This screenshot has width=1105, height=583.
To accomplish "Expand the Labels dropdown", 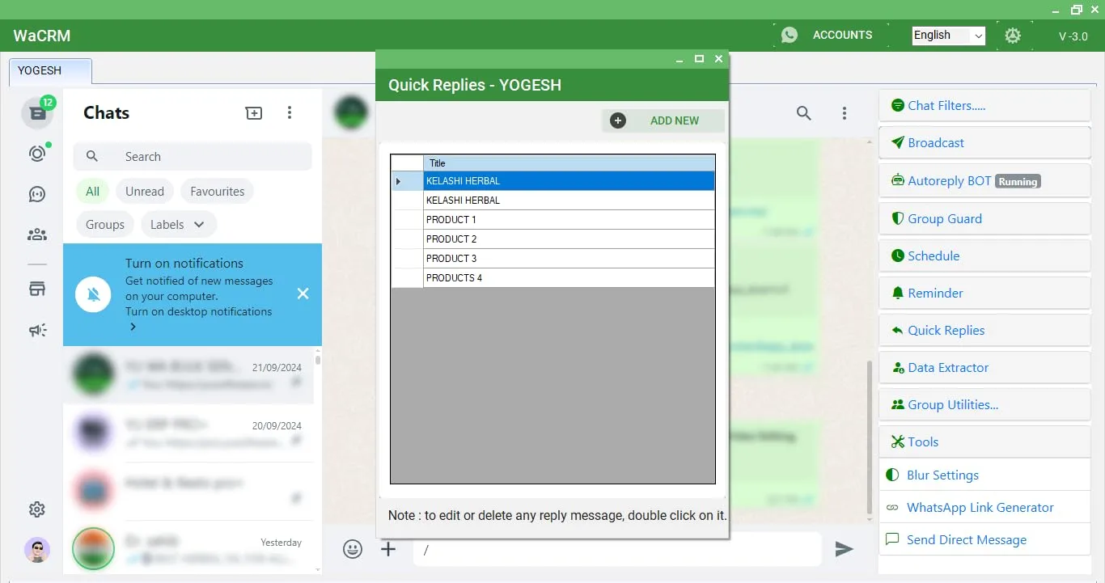I will click(x=178, y=225).
